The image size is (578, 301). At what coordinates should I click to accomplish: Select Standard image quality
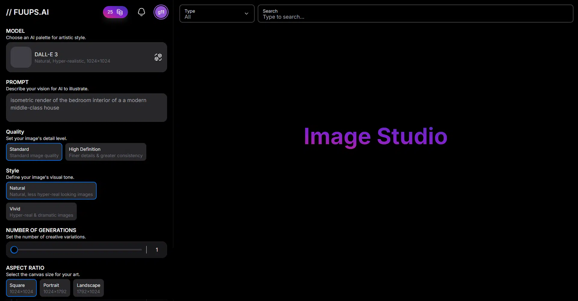click(34, 152)
